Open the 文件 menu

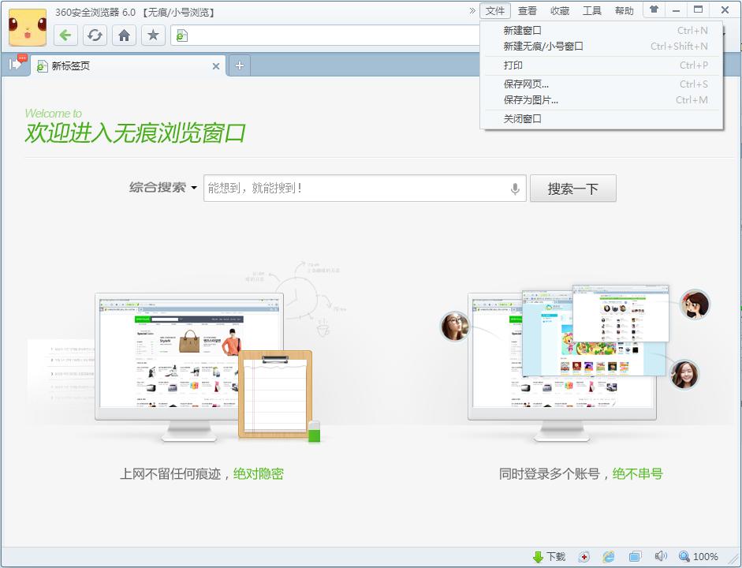click(495, 10)
